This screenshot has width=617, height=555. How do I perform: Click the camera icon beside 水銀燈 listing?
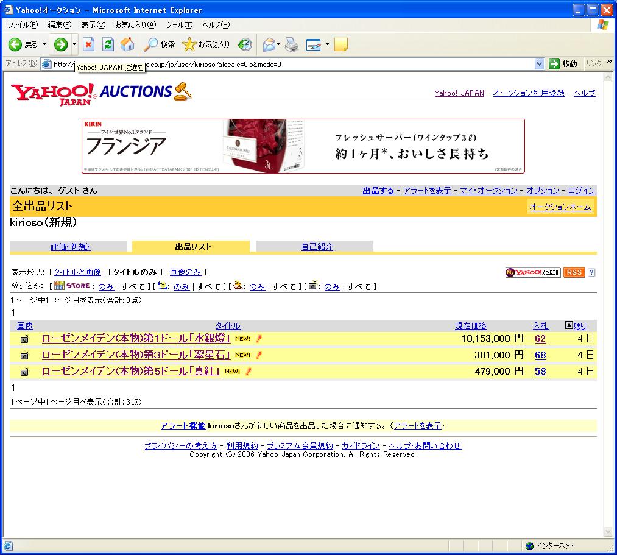coord(25,339)
